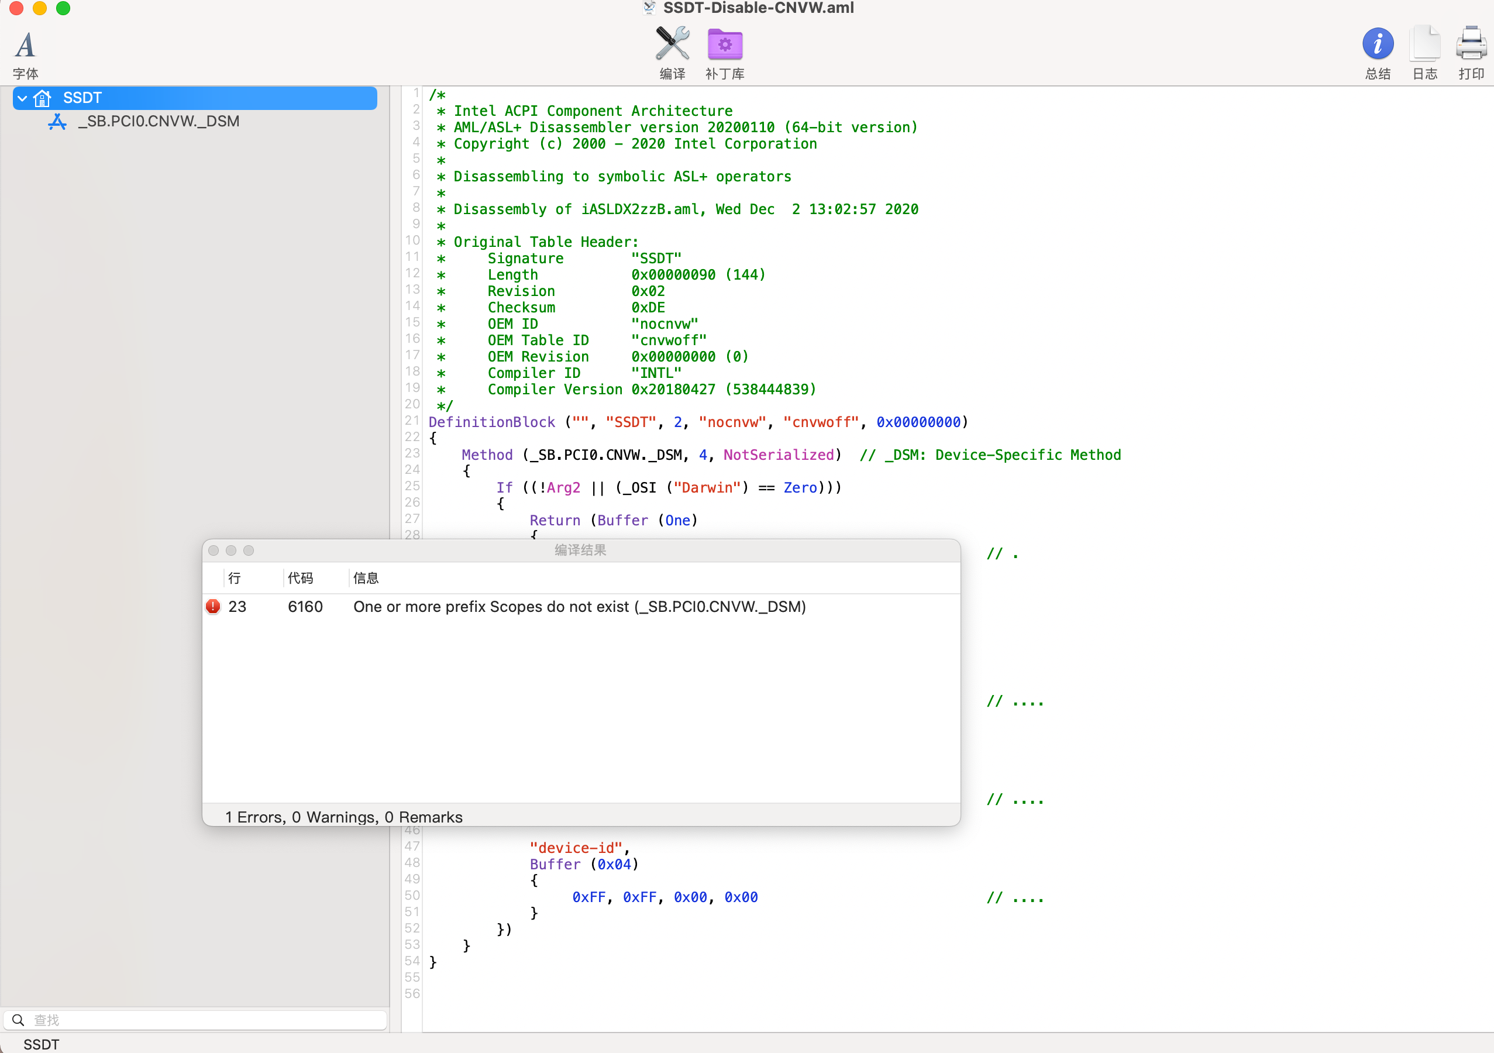Select the prefix Scopes error row
The image size is (1494, 1053).
579,607
